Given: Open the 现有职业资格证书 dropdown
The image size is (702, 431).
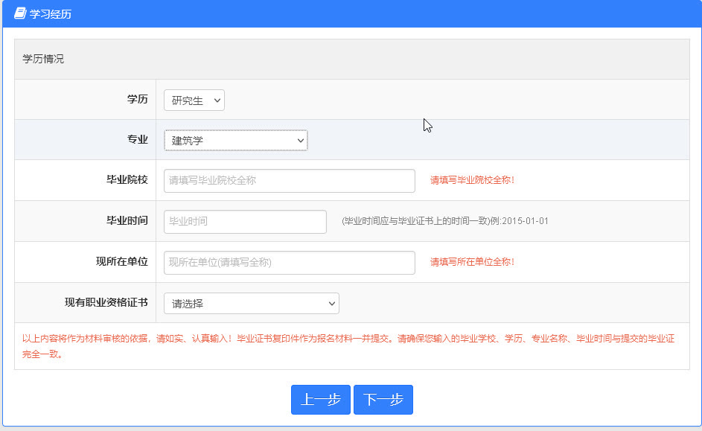Looking at the screenshot, I should point(251,304).
